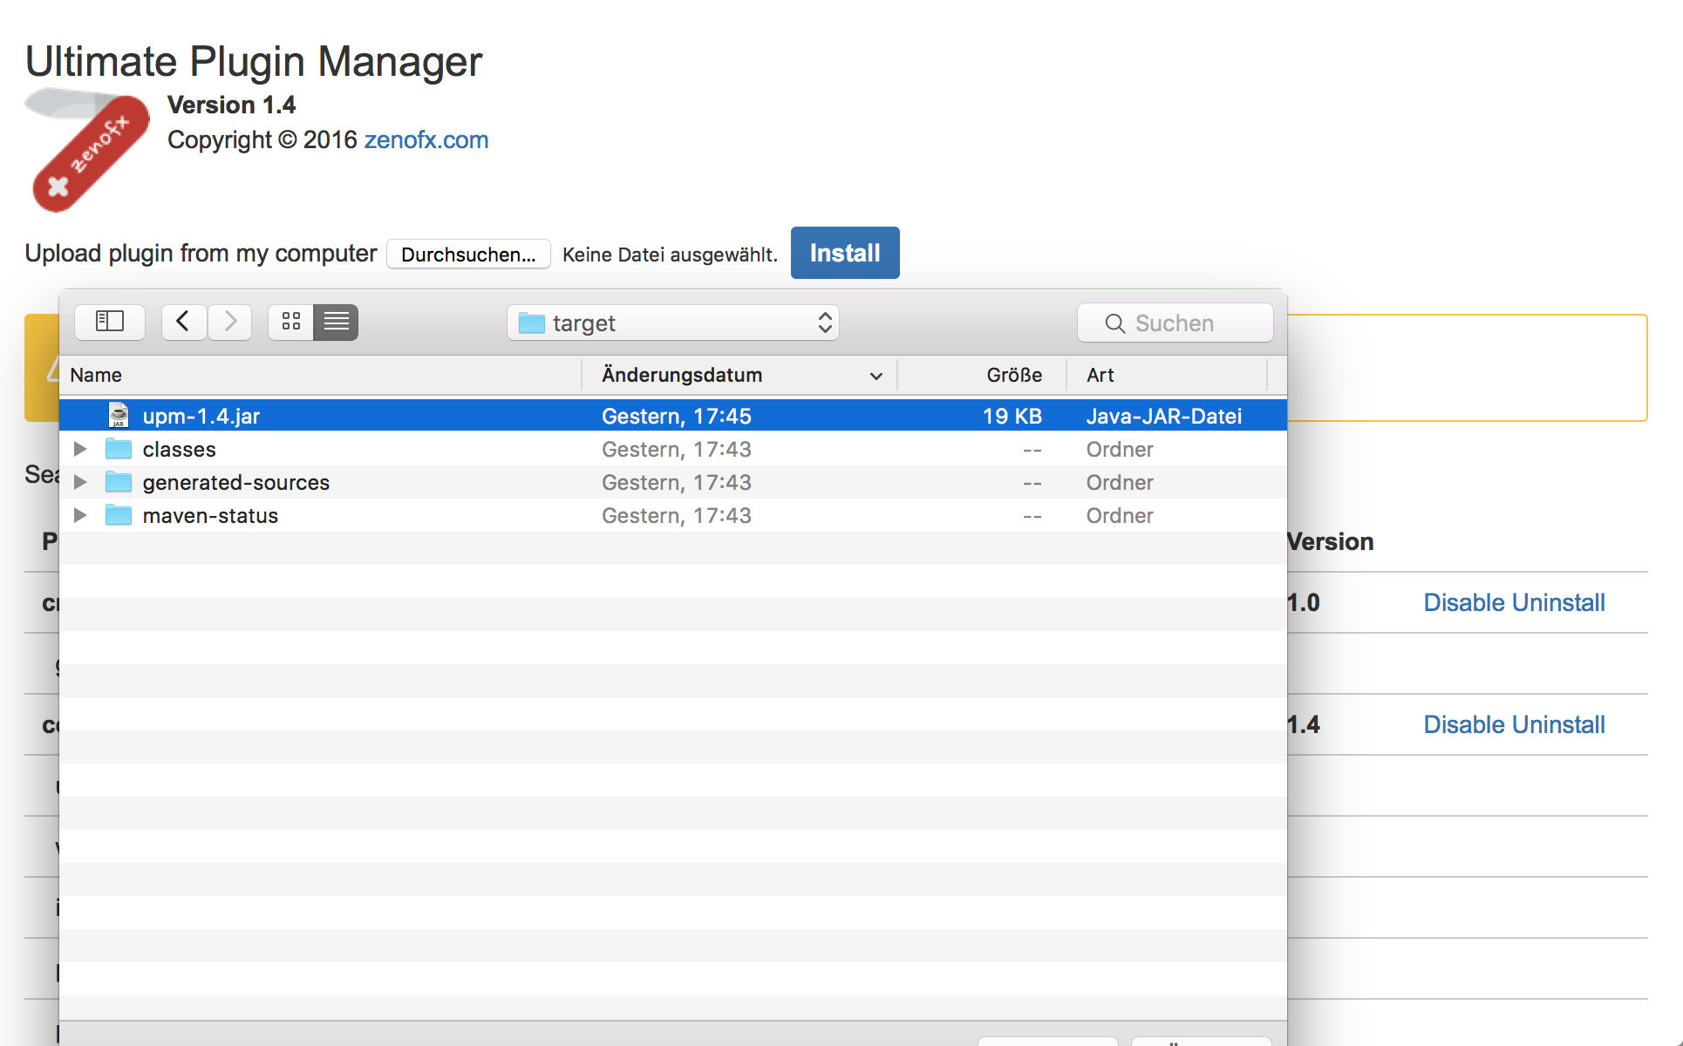Toggle the sidebar in file dialog

coord(110,323)
